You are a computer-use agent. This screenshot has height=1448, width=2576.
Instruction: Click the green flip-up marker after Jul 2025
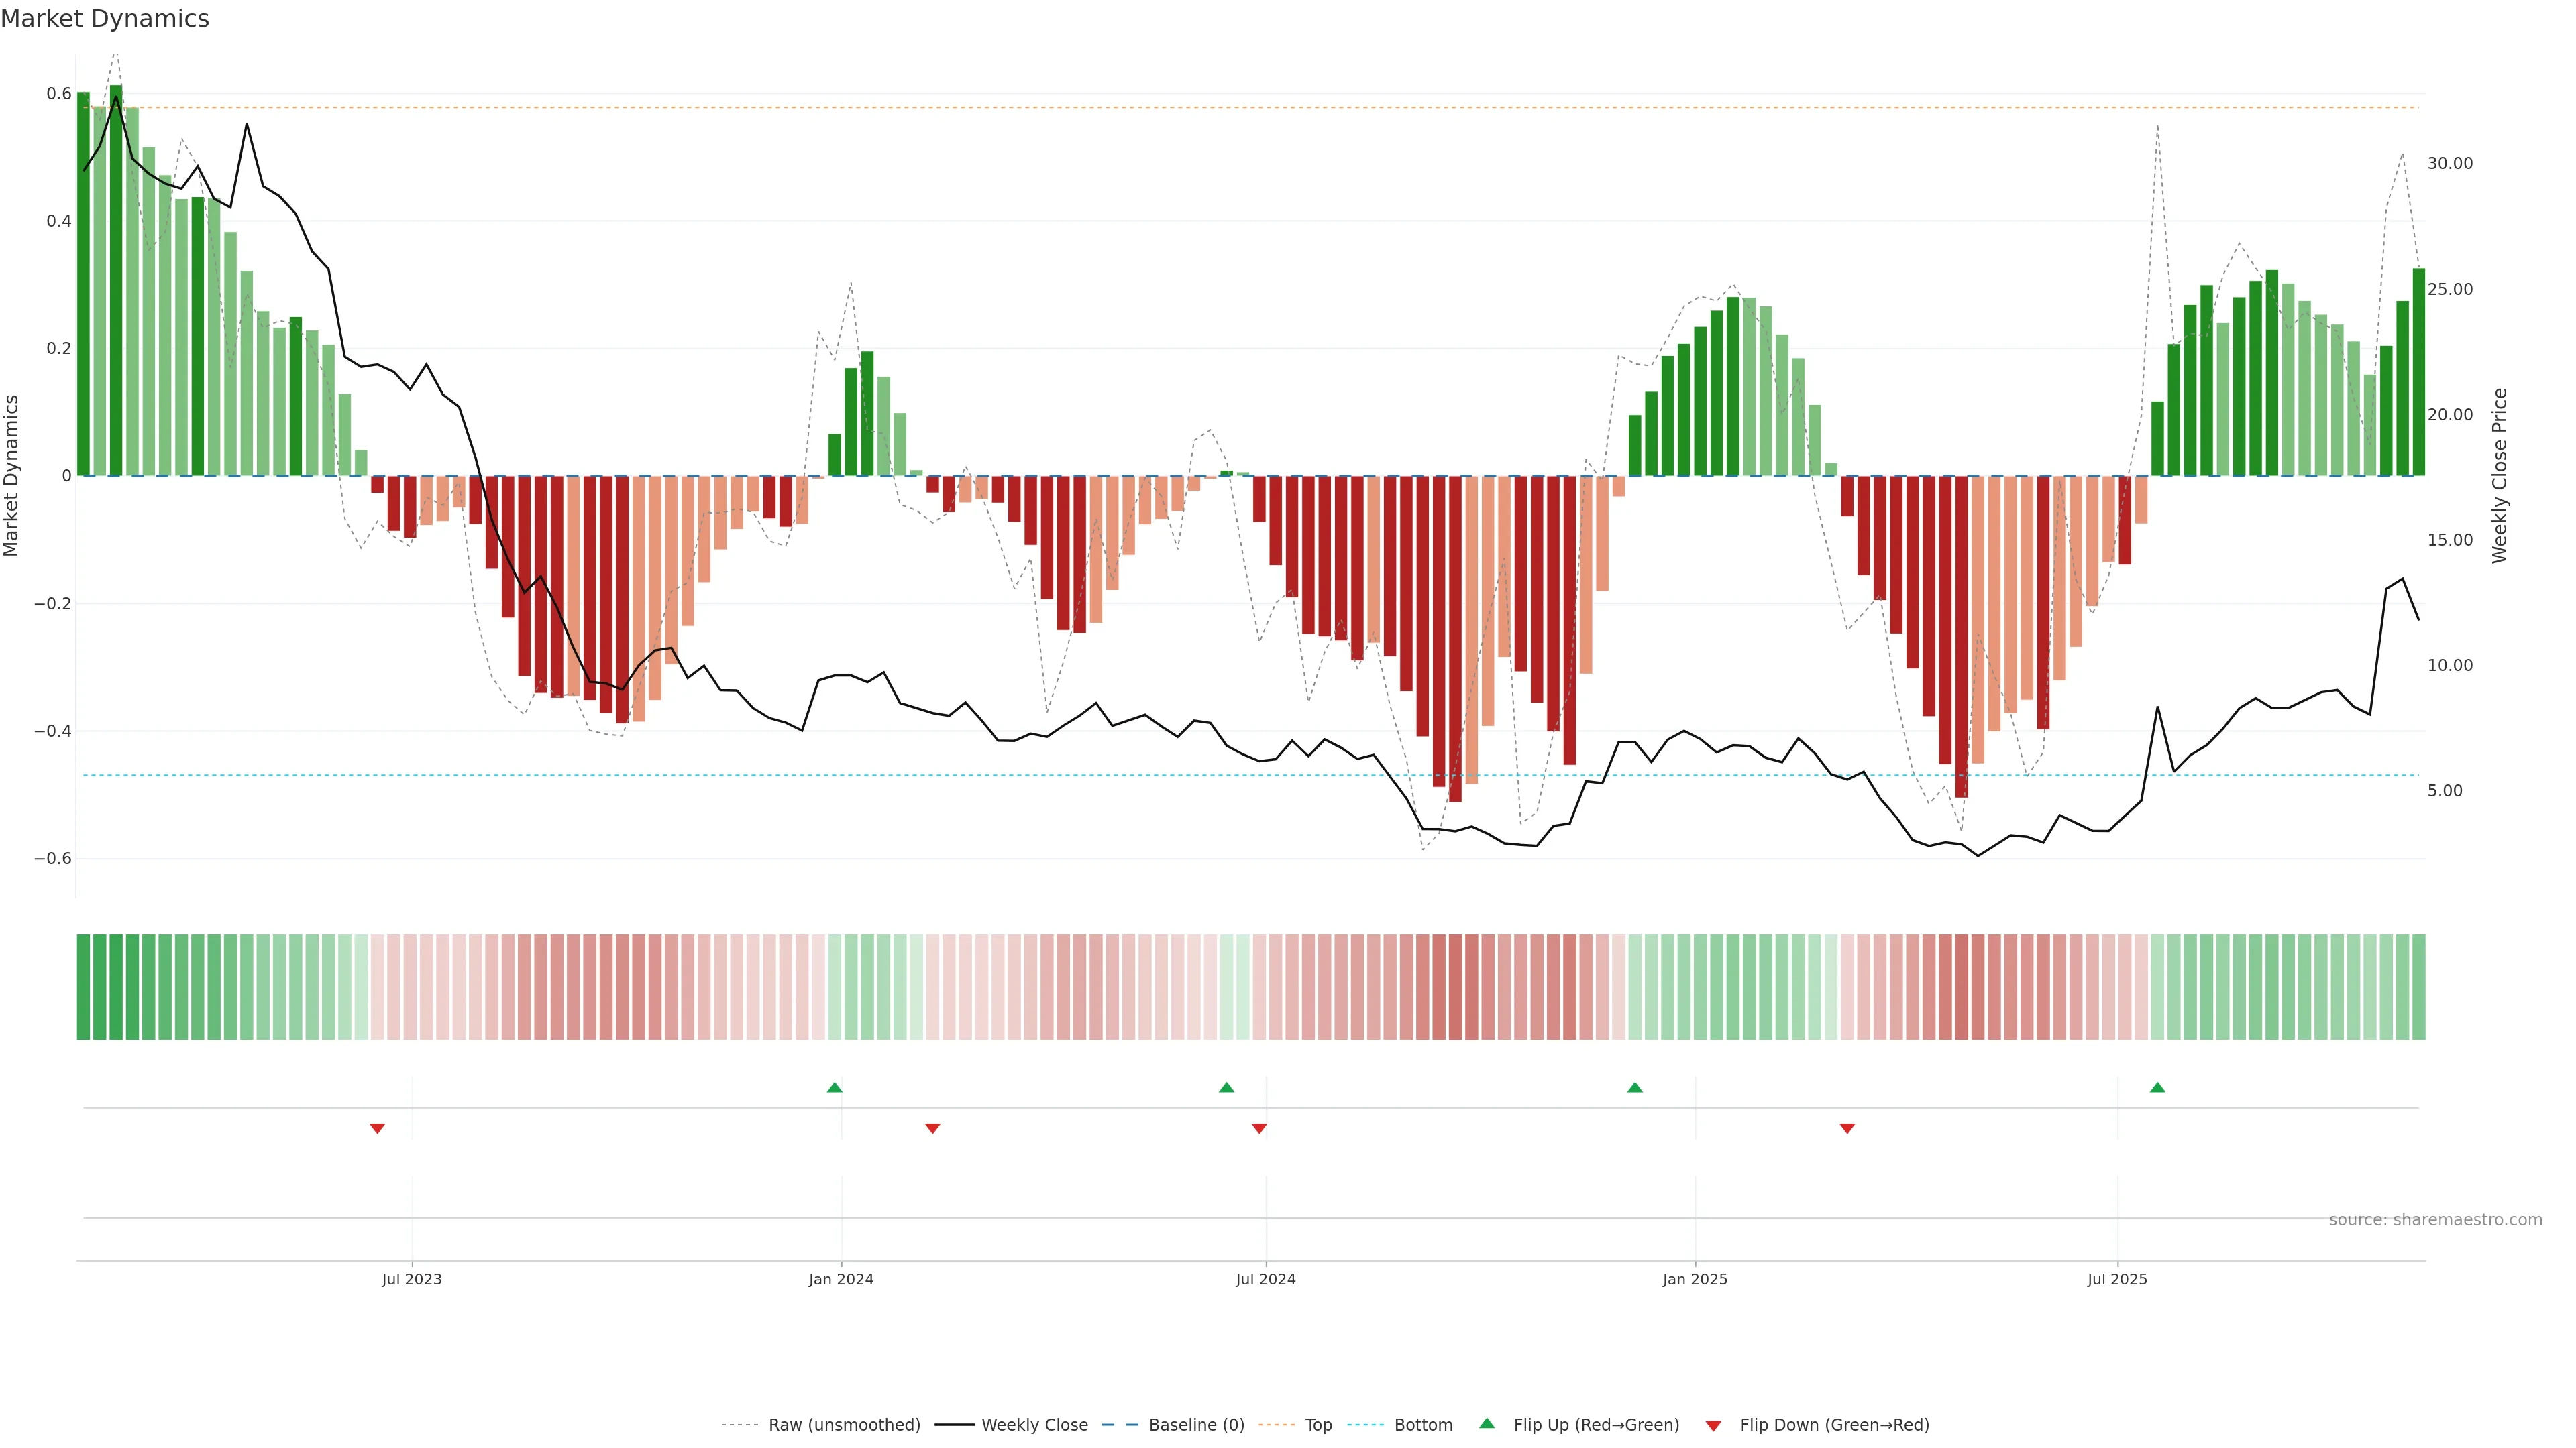(x=2157, y=1087)
